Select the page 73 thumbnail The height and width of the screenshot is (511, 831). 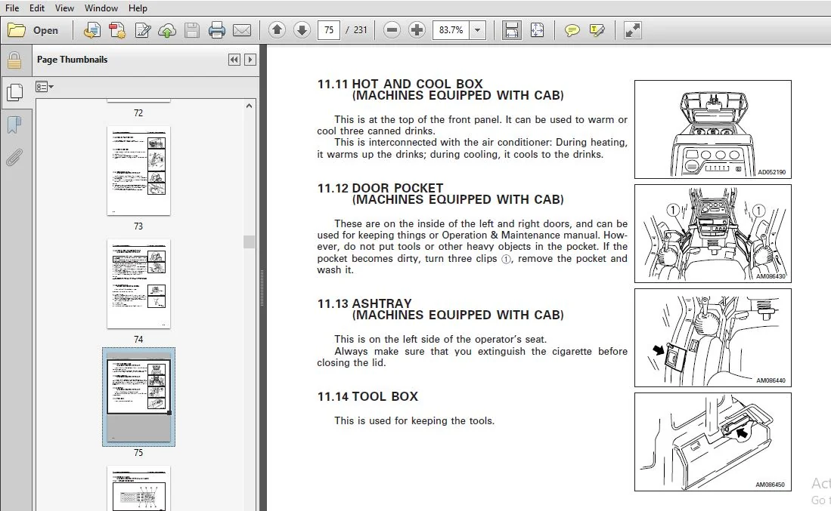(x=138, y=171)
